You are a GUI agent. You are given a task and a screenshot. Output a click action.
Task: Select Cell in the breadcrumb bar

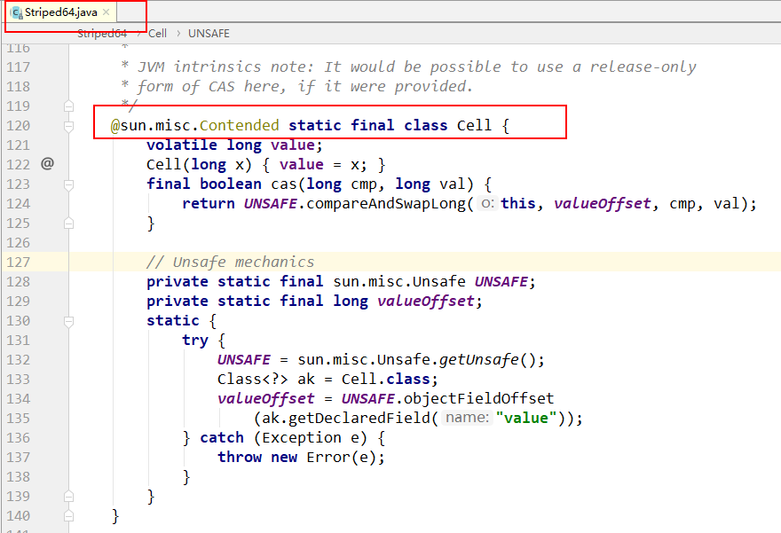(157, 34)
